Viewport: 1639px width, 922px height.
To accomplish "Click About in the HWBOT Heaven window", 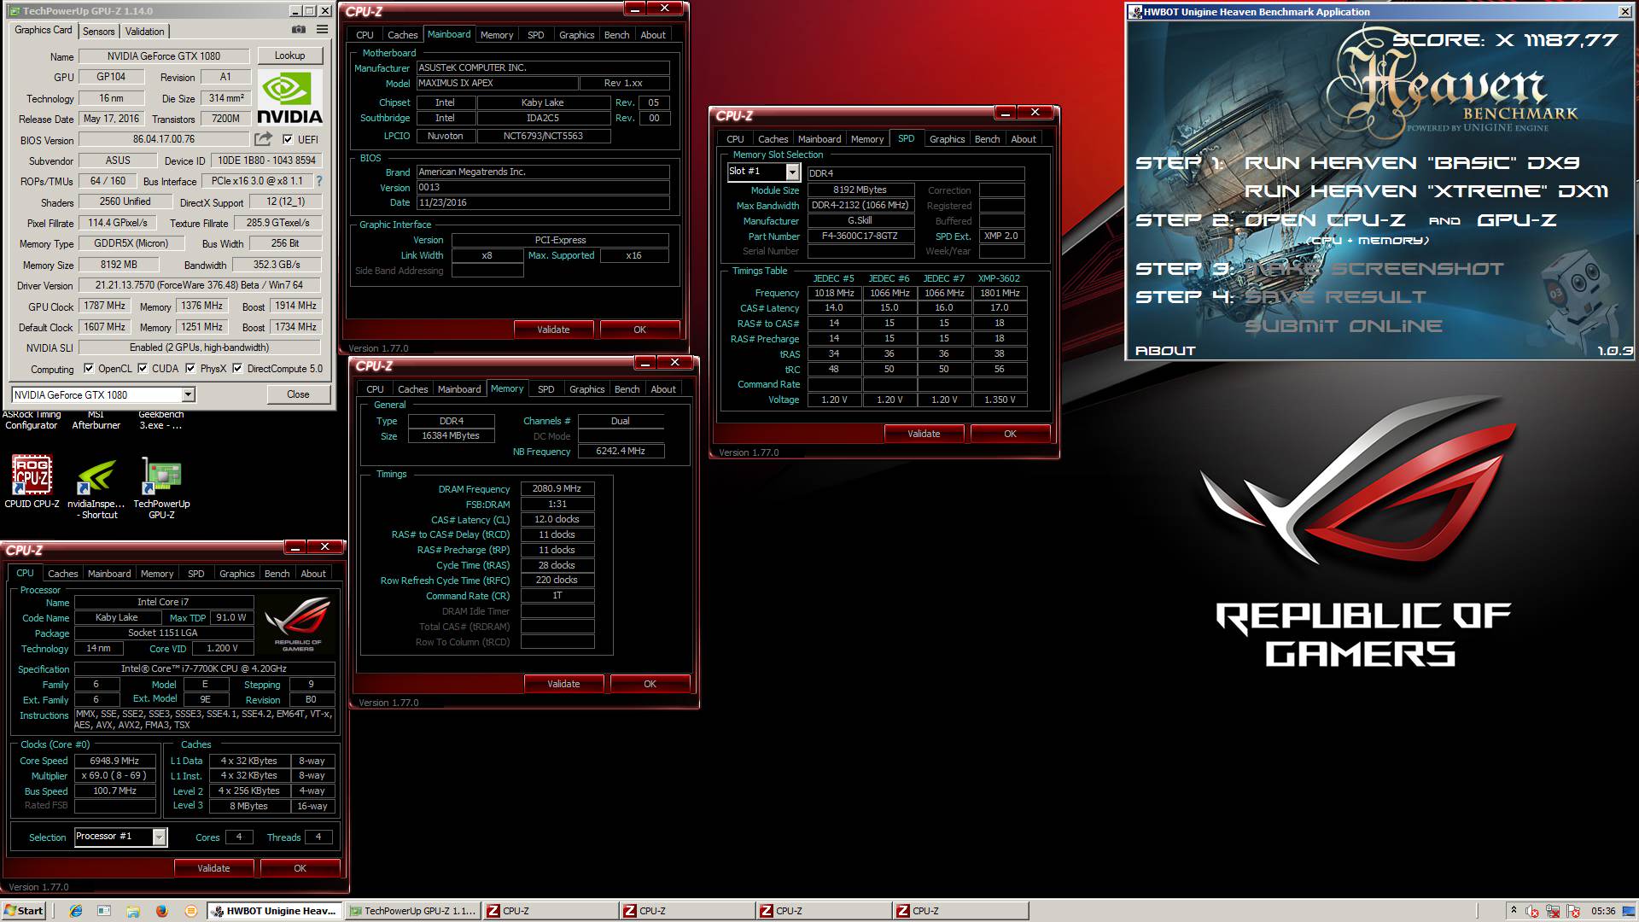I will (1165, 351).
